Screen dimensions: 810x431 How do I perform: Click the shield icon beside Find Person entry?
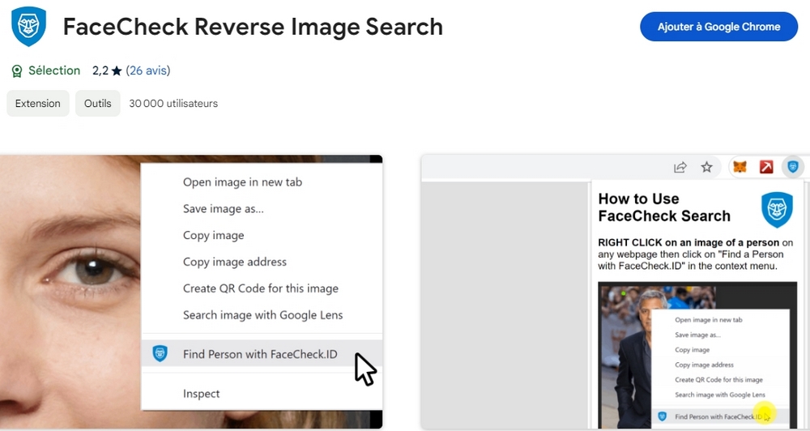[160, 353]
